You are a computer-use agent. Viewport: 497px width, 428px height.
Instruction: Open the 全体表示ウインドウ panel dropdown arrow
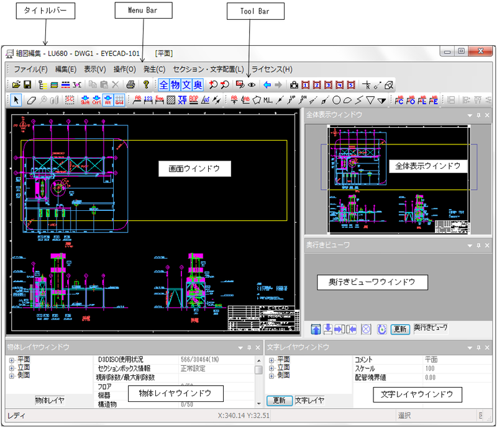click(x=470, y=115)
